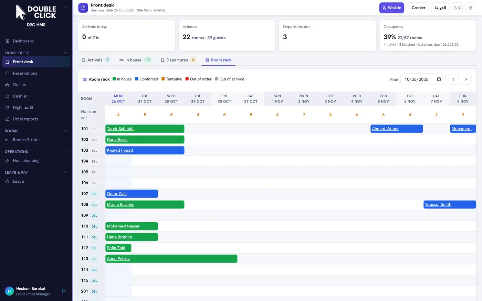Collapse the Leave & Pay section
Viewport: 482px width, 301px height.
pyautogui.click(x=65, y=172)
